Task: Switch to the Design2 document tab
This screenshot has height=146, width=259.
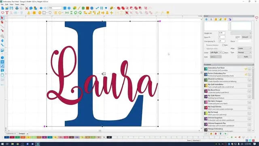Action: point(22,133)
